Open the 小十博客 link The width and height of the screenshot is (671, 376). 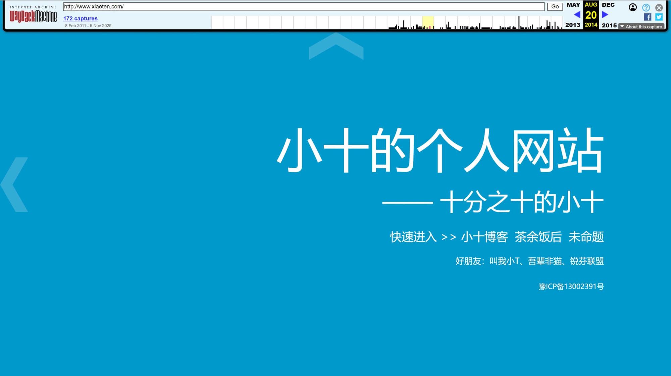coord(484,237)
